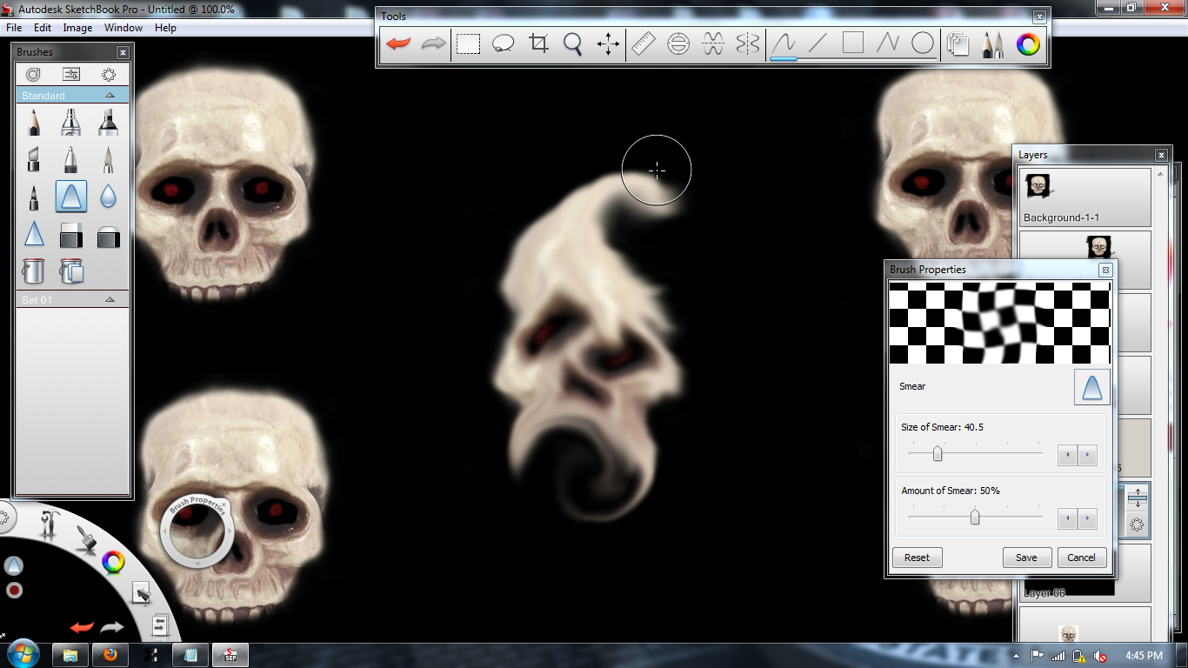This screenshot has height=668, width=1188.
Task: Select the Blur water drop brush
Action: [x=108, y=197]
